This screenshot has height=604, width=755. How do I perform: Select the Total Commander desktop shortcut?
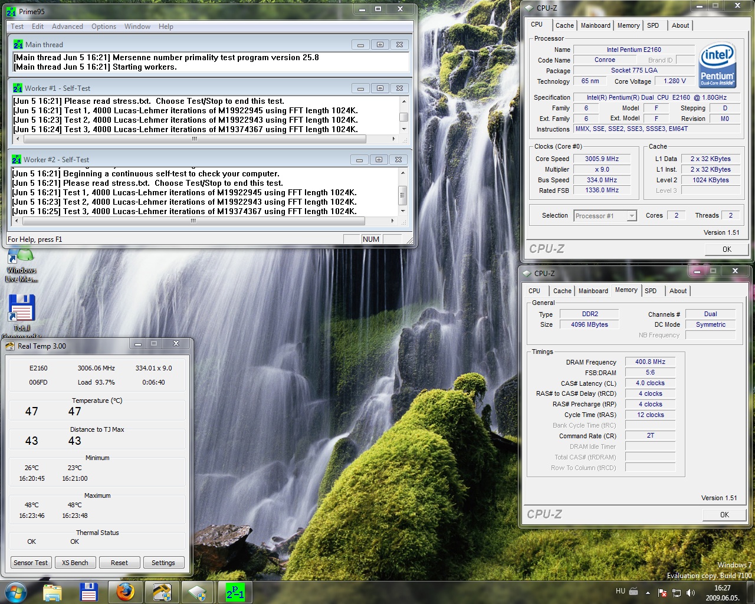(x=21, y=316)
